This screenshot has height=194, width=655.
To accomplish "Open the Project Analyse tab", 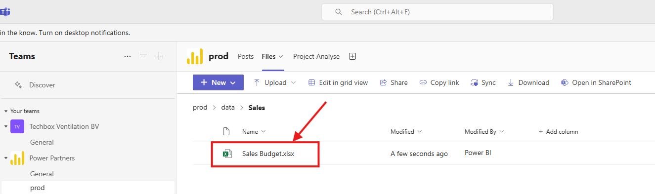I will click(x=316, y=56).
